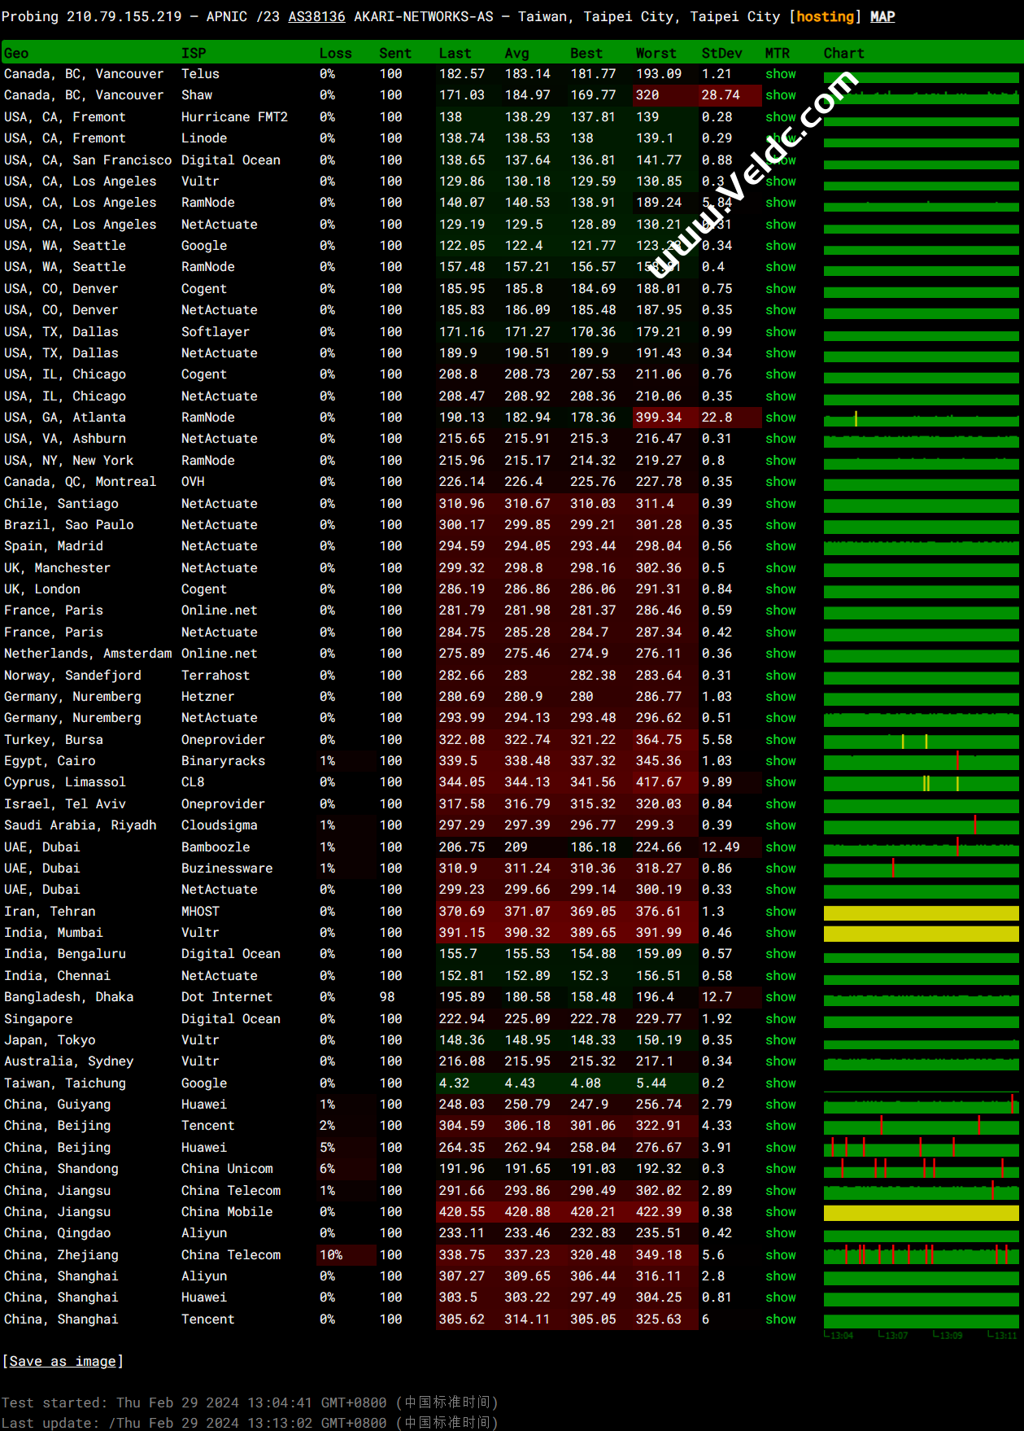1024x1431 pixels.
Task: Show MTR for Atlanta RamNode row
Action: point(780,418)
